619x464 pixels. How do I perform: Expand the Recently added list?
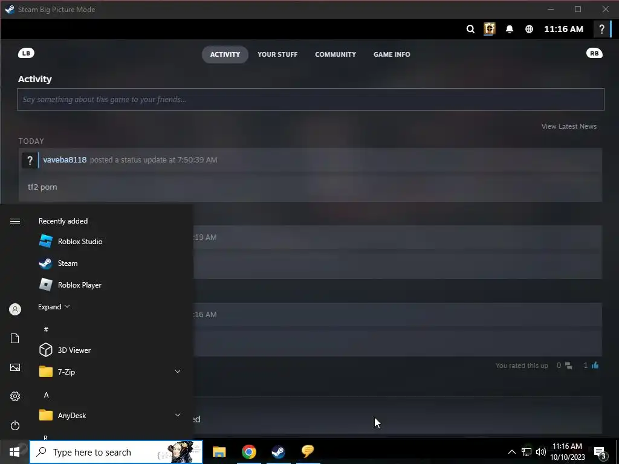pos(54,306)
